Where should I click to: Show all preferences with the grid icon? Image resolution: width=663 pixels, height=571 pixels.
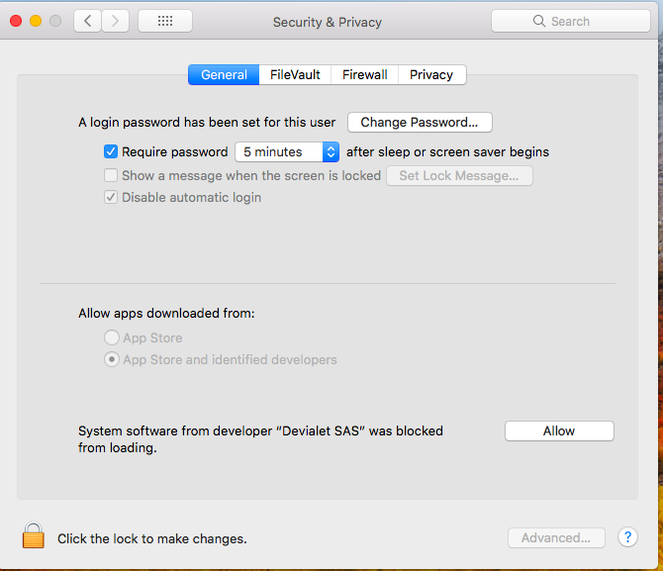(165, 21)
